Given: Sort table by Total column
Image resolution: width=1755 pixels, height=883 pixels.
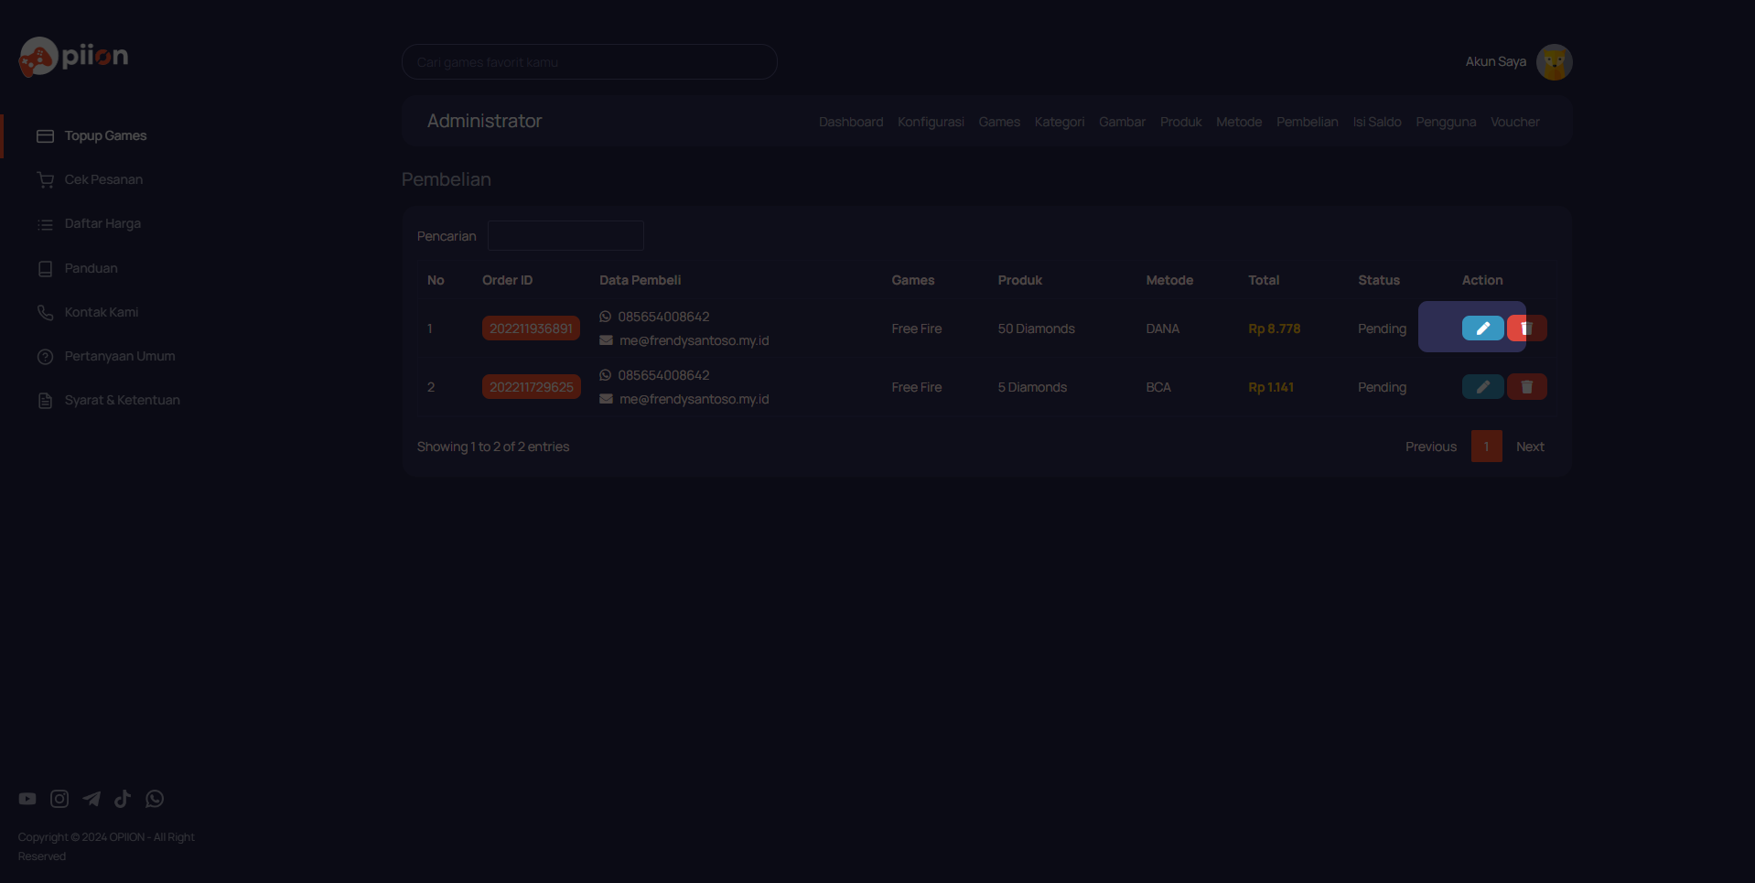Looking at the screenshot, I should 1264,280.
